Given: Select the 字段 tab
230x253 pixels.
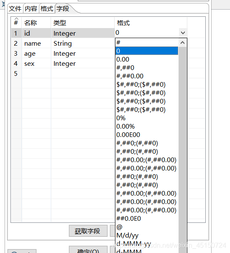Looking at the screenshot, I should pyautogui.click(x=63, y=8).
